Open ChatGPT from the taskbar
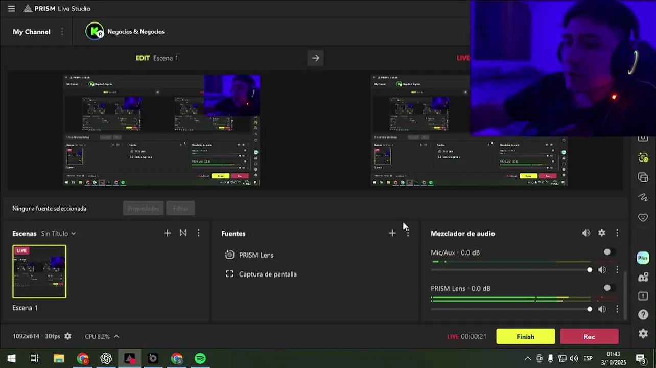 point(106,359)
